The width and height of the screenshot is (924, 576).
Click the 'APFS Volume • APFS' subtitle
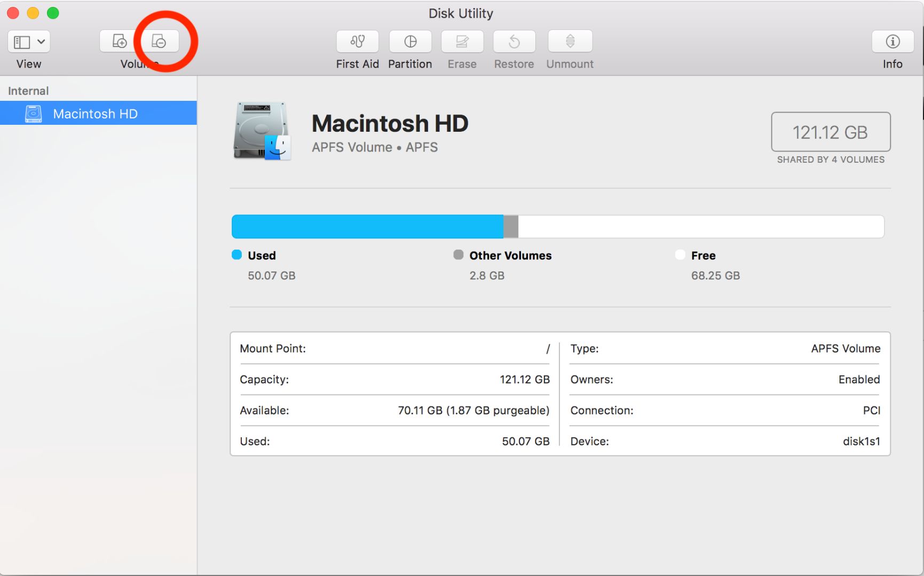tap(375, 147)
